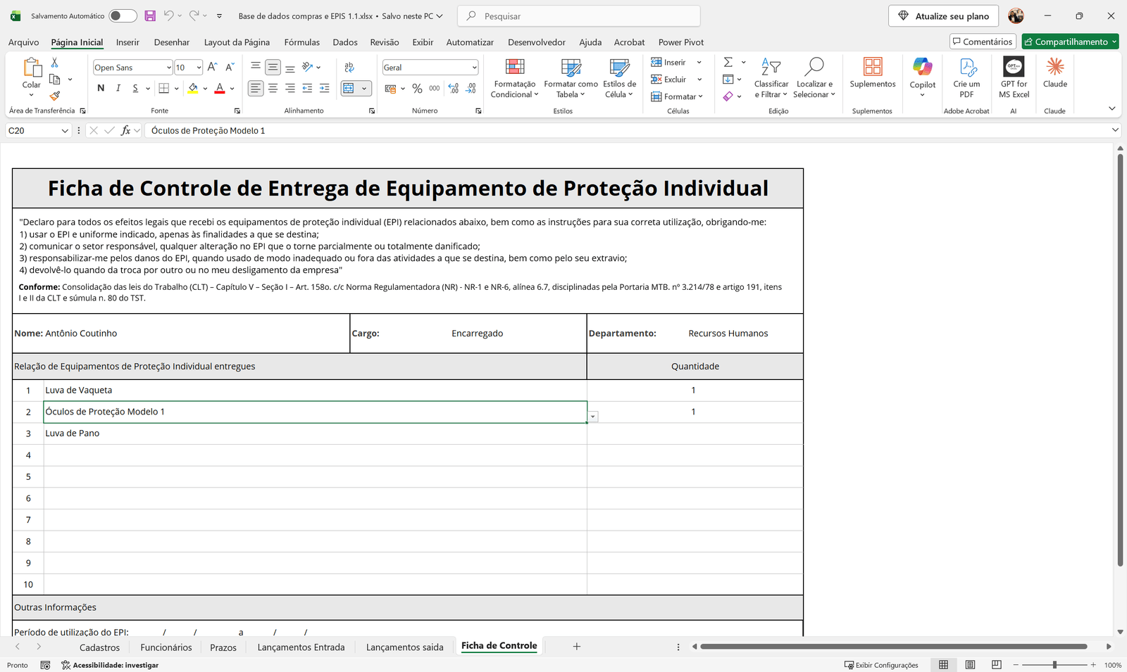Click the Pesquisar search box
This screenshot has width=1127, height=672.
579,15
